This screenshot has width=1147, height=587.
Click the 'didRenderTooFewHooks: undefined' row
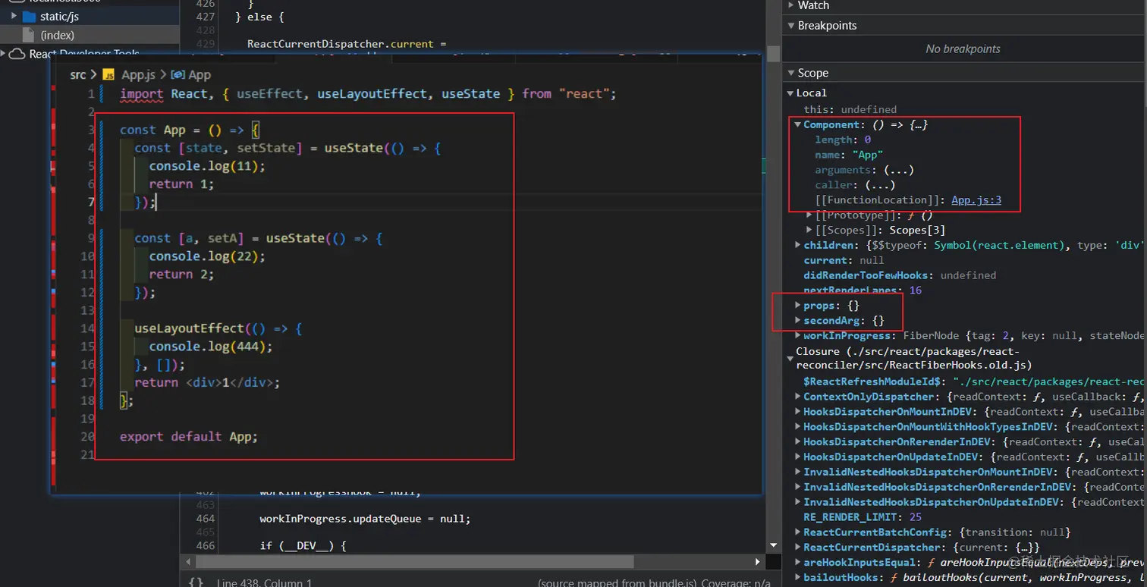click(900, 275)
